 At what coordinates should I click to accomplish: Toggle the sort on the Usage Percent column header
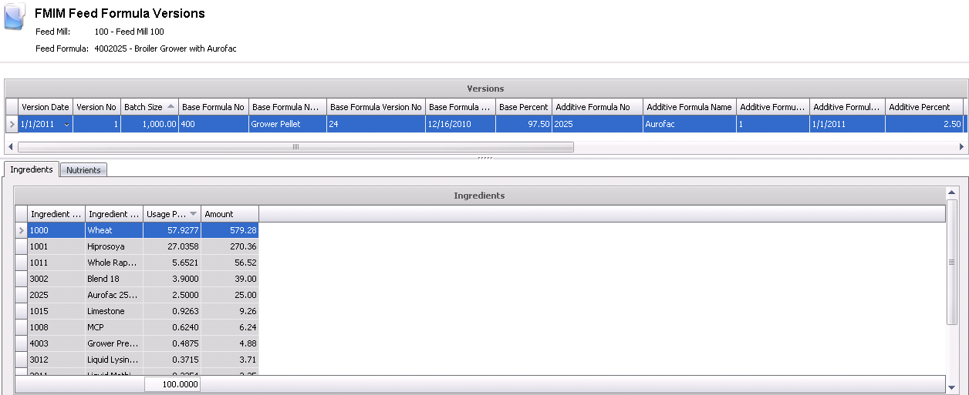171,214
